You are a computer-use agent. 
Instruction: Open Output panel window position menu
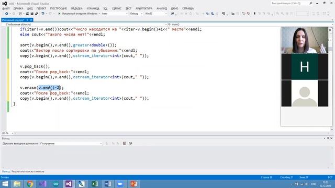coord(325,138)
